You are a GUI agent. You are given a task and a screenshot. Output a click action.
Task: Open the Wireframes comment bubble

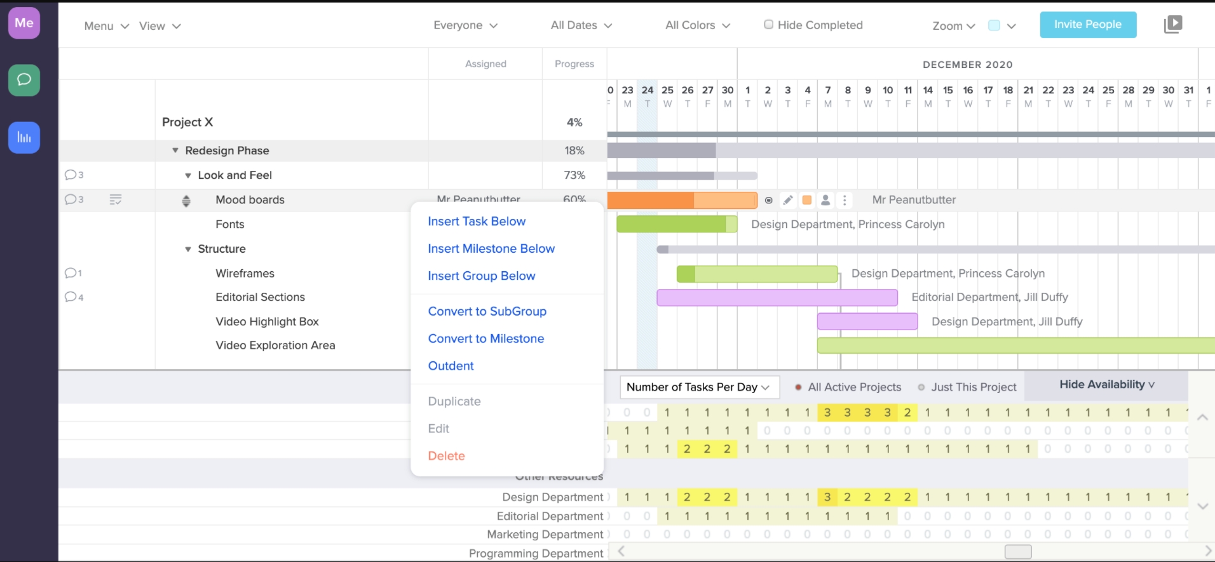pos(72,273)
